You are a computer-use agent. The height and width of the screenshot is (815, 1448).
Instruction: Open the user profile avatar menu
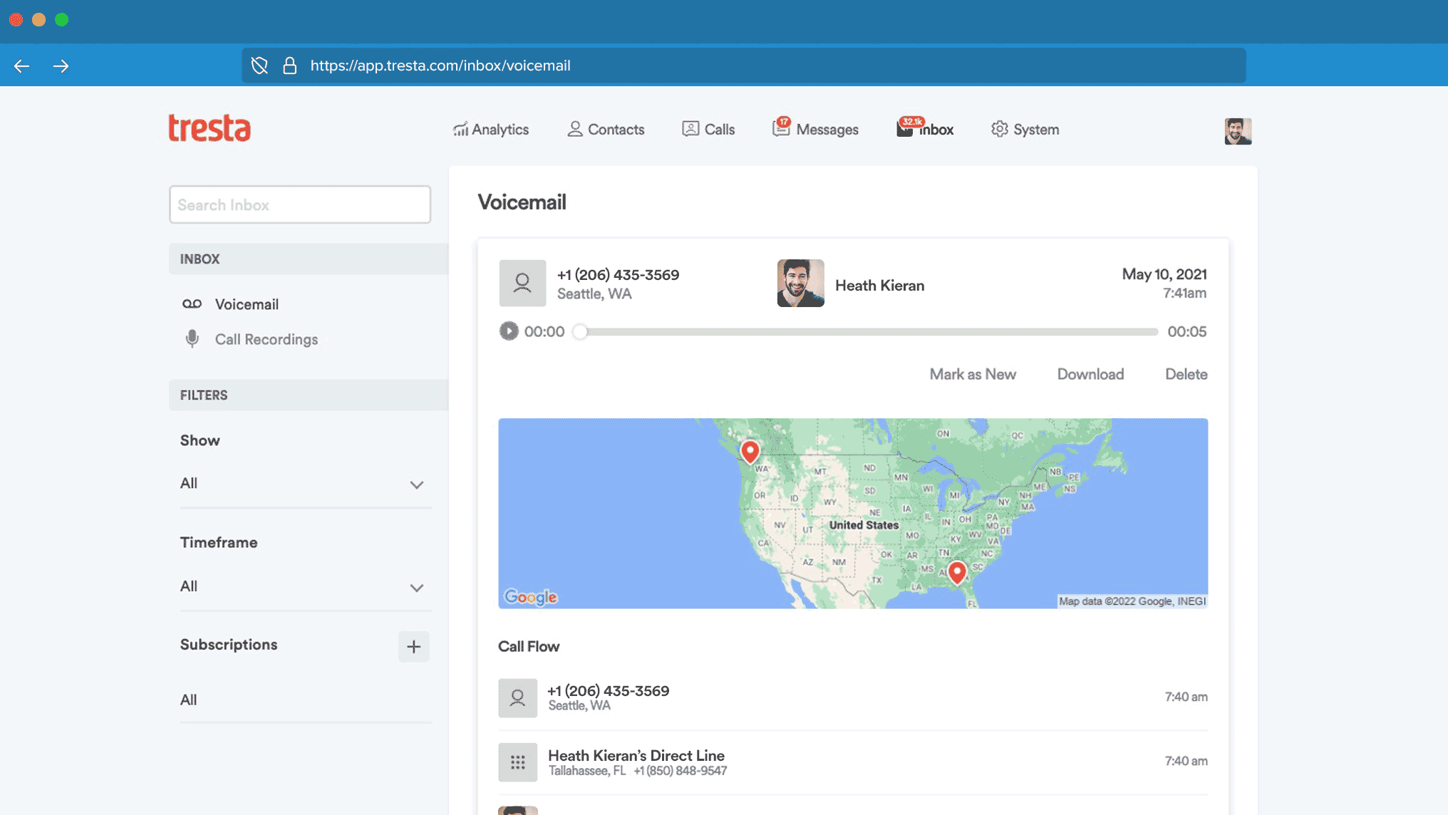1238,131
